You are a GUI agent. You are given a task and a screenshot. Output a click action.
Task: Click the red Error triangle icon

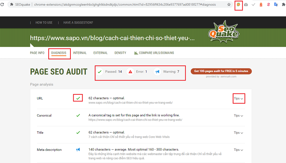point(130,72)
